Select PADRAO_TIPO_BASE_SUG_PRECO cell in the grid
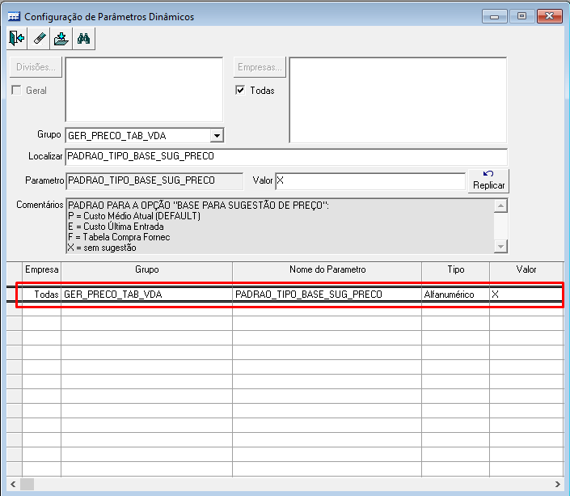 click(x=327, y=295)
